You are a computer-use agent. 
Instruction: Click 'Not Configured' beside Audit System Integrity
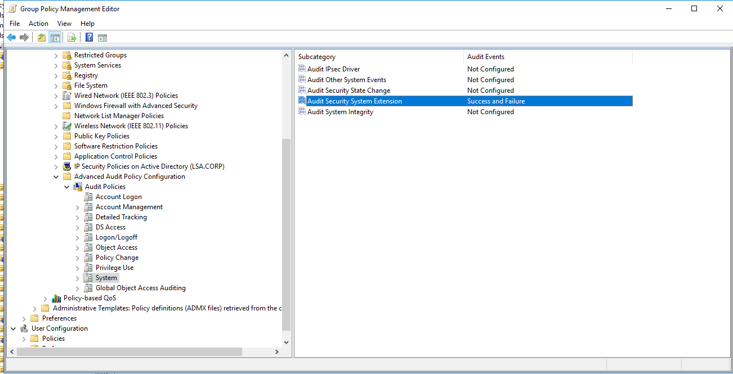click(x=490, y=112)
